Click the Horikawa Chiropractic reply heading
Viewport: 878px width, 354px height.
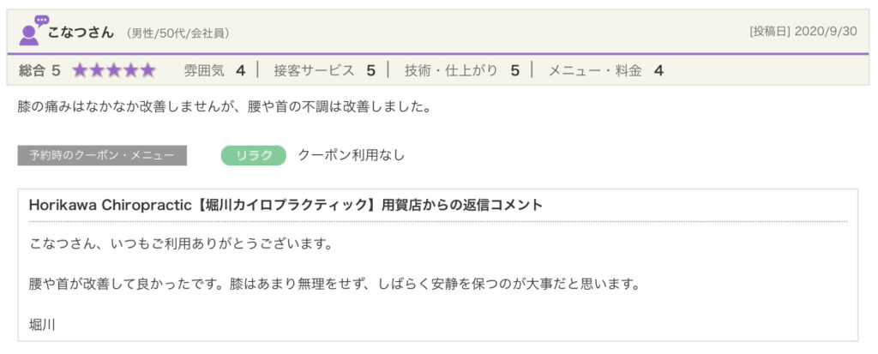pos(286,206)
